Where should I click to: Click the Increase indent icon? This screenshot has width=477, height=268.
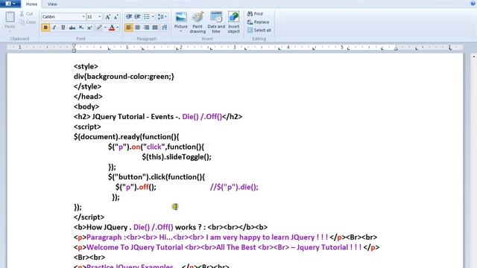coord(137,16)
